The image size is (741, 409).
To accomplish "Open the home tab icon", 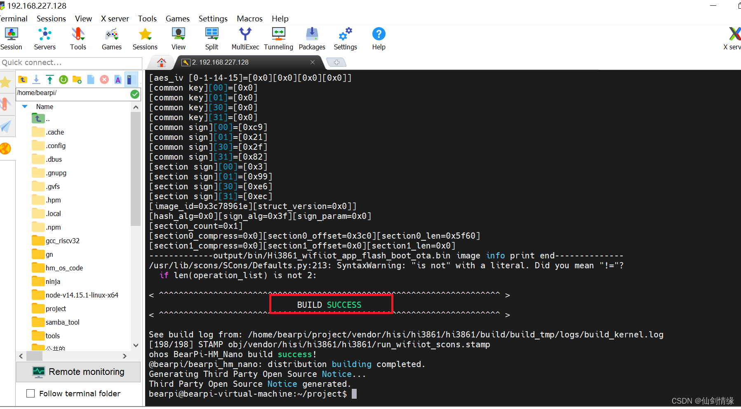I will click(162, 63).
